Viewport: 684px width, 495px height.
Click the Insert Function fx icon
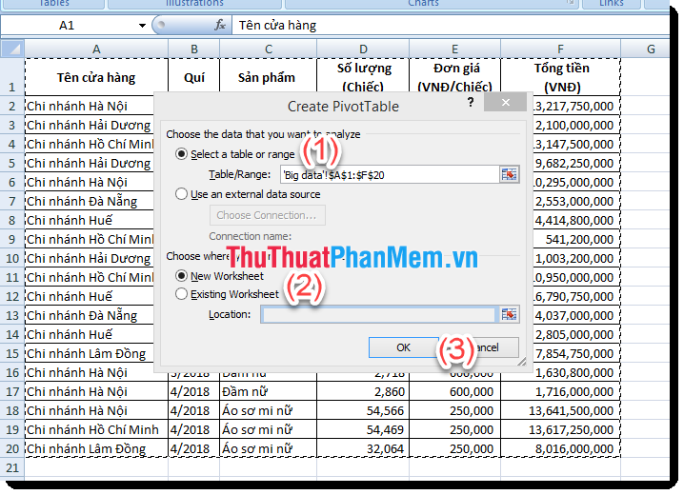220,26
